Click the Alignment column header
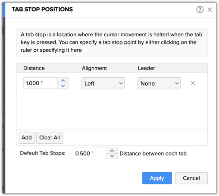The height and width of the screenshot is (196, 219). coord(94,68)
